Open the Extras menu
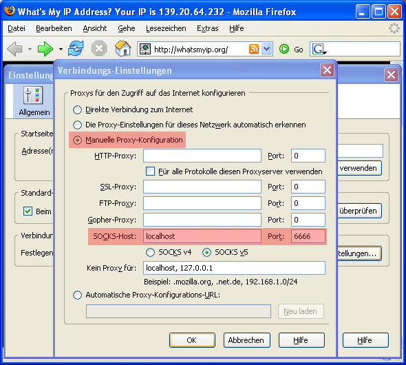406x365 pixels. (x=208, y=28)
